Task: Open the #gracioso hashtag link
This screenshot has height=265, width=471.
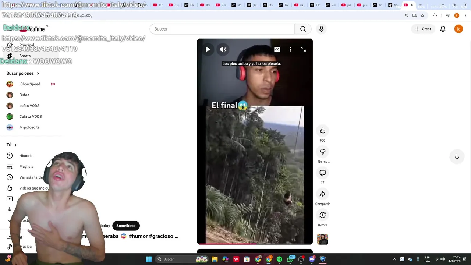Action: pyautogui.click(x=161, y=236)
